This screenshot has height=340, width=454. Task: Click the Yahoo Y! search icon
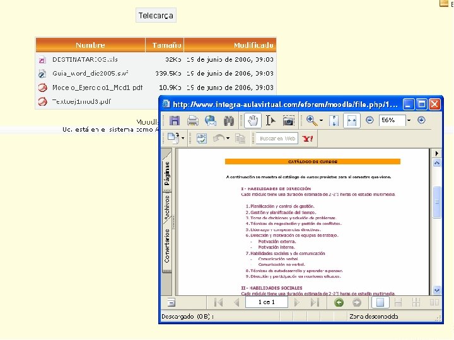click(308, 138)
